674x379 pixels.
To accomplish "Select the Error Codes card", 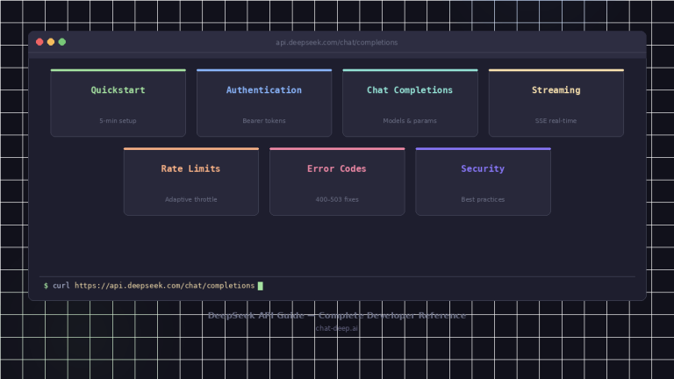I will click(337, 182).
